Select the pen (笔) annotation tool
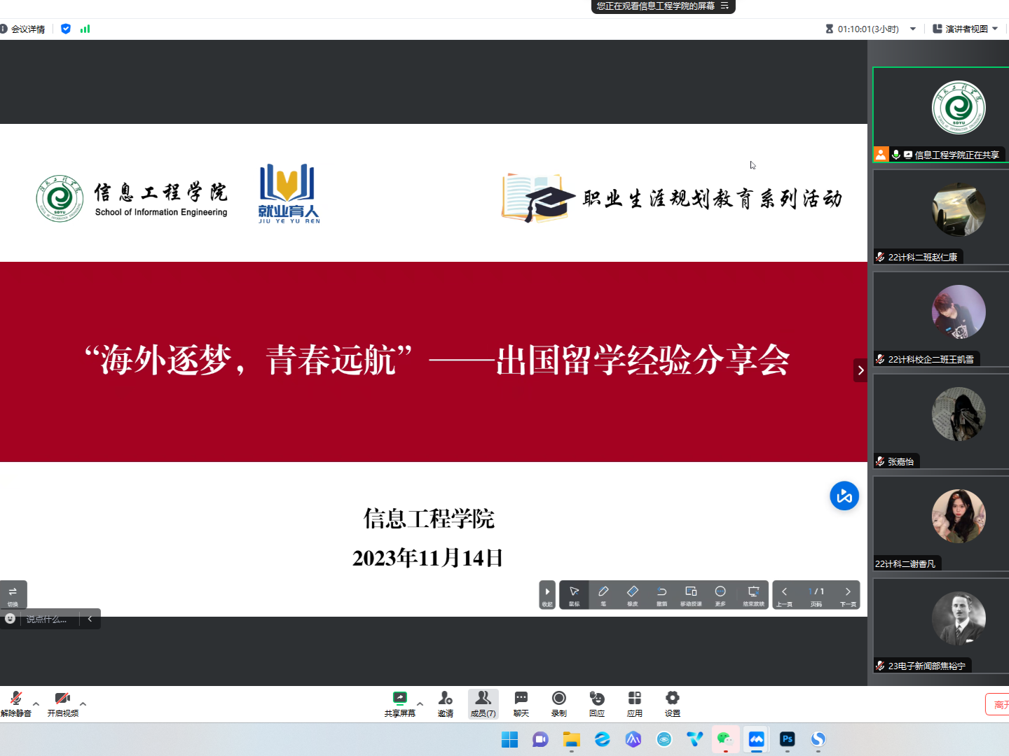Screen dimensions: 1009x756 click(x=603, y=594)
